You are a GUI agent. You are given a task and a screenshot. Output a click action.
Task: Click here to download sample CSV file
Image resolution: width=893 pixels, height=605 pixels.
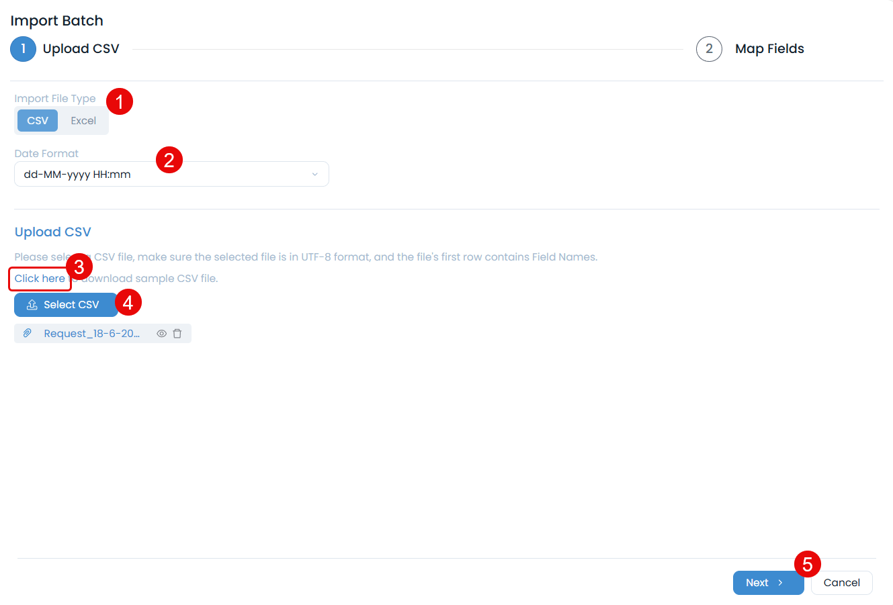[x=39, y=278]
